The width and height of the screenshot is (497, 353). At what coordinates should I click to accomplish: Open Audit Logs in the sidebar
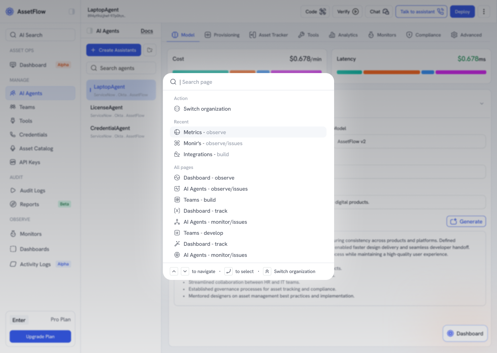point(40,190)
